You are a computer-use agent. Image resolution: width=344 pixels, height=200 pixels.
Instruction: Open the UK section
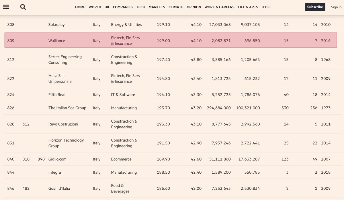[107, 7]
